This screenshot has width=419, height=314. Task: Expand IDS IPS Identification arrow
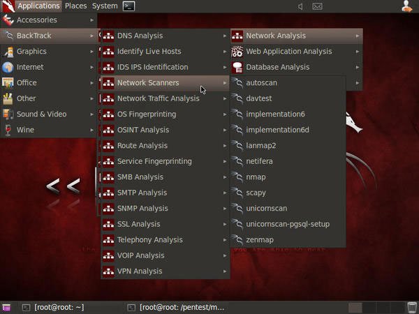pyautogui.click(x=225, y=67)
